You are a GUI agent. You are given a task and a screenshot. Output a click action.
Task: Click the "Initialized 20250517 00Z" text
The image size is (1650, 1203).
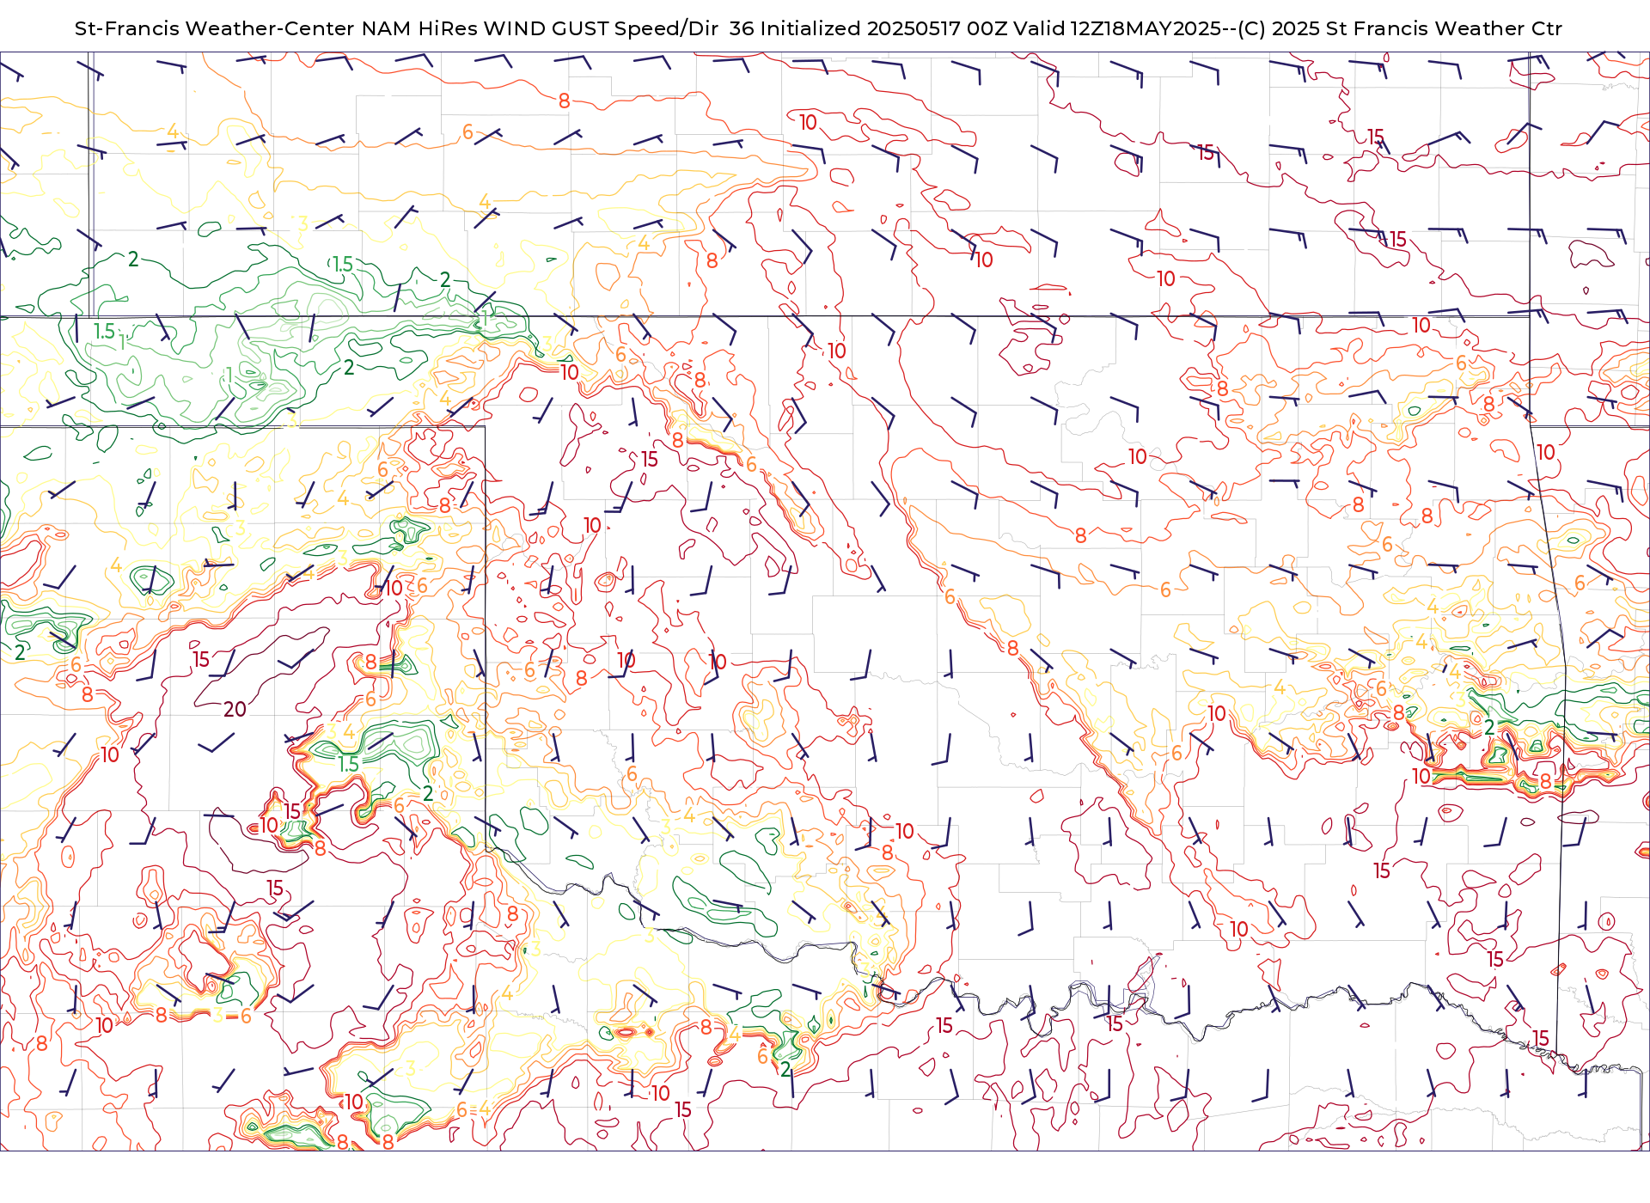(x=883, y=28)
